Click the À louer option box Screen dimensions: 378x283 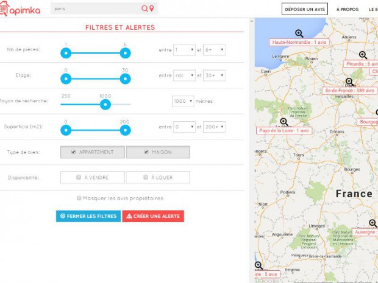158,177
